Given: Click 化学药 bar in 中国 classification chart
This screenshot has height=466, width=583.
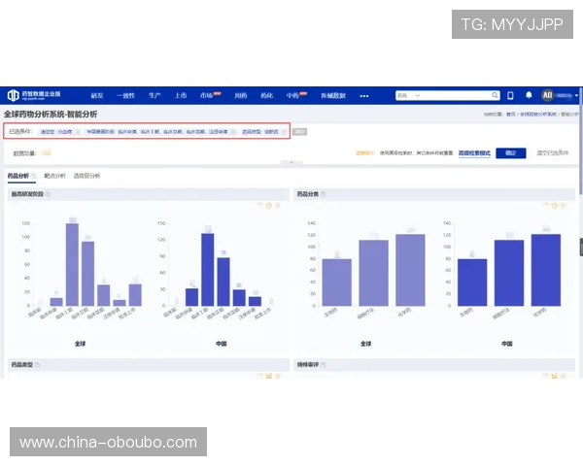Looking at the screenshot, I should (546, 270).
